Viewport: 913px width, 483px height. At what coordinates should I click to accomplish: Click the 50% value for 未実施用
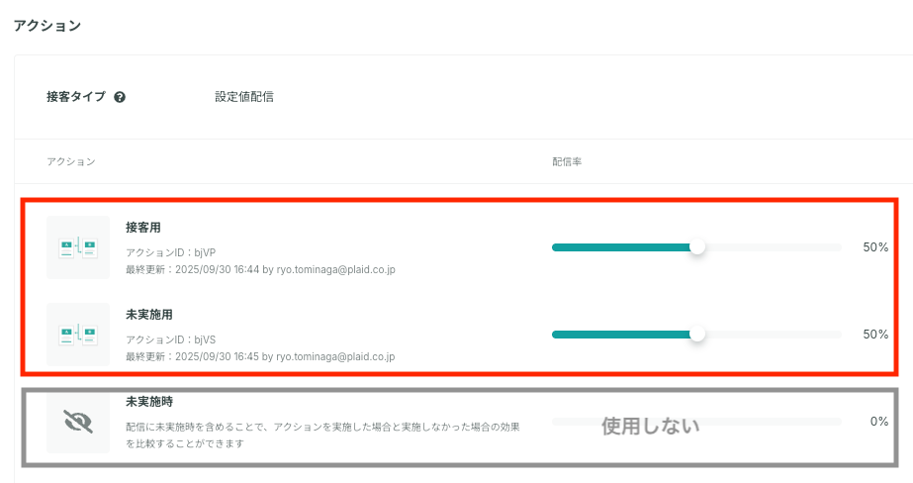click(875, 334)
